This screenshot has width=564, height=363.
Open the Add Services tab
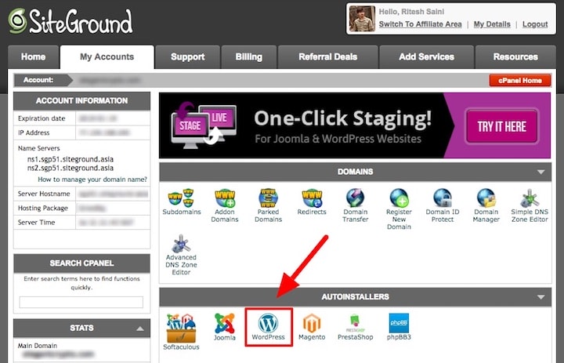pos(427,57)
